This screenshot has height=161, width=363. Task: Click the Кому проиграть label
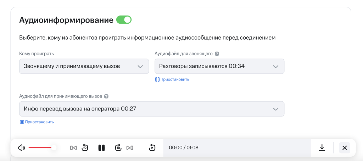pos(37,54)
